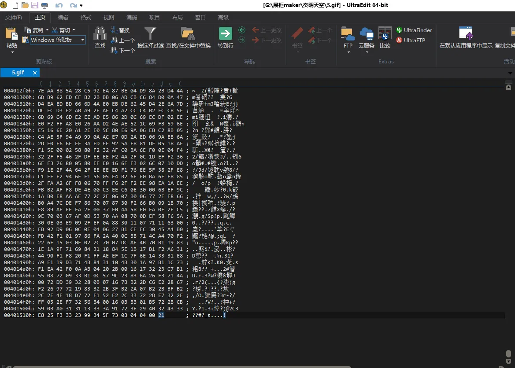Image resolution: width=515 pixels, height=368 pixels.
Task: Open the Windows 剪贴板 combo box
Action: pyautogui.click(x=58, y=40)
